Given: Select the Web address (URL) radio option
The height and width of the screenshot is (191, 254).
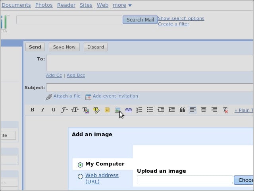Looking at the screenshot, I should point(80,176).
